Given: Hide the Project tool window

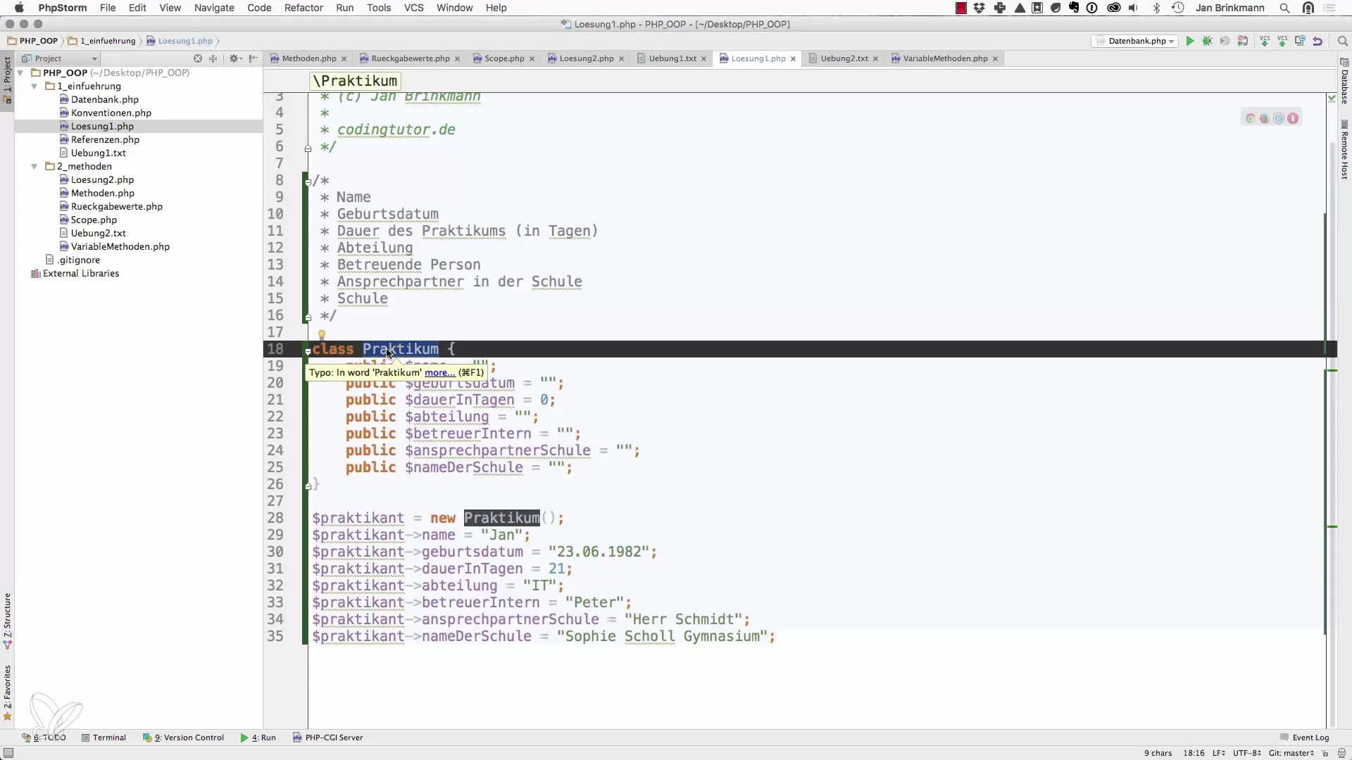Looking at the screenshot, I should pyautogui.click(x=254, y=58).
